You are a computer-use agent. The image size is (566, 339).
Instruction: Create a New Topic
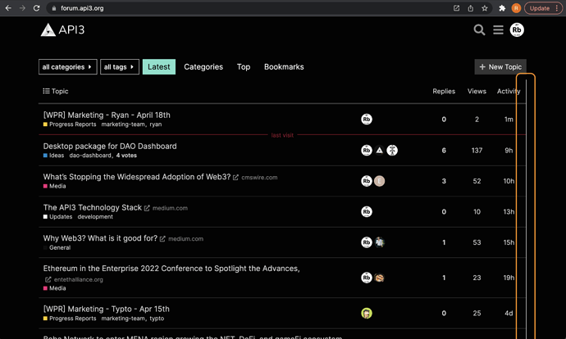500,67
